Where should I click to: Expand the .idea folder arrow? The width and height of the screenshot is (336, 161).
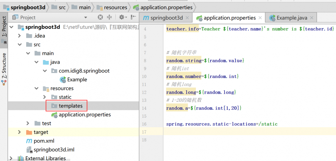(x=19, y=36)
